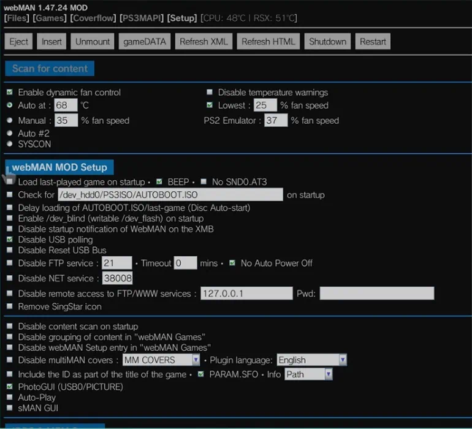Click Refresh HTML button
The height and width of the screenshot is (429, 472).
coord(268,42)
